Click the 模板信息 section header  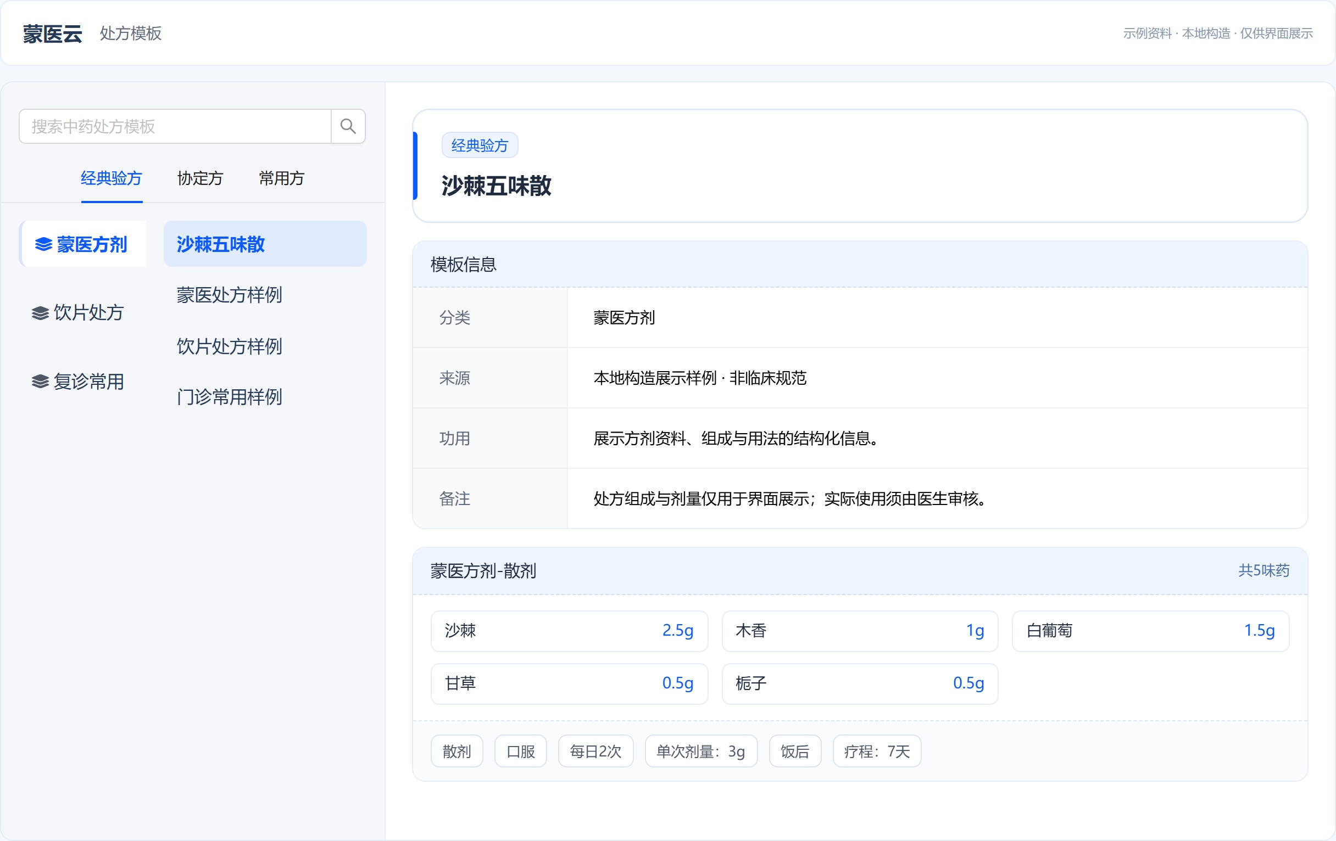464,265
